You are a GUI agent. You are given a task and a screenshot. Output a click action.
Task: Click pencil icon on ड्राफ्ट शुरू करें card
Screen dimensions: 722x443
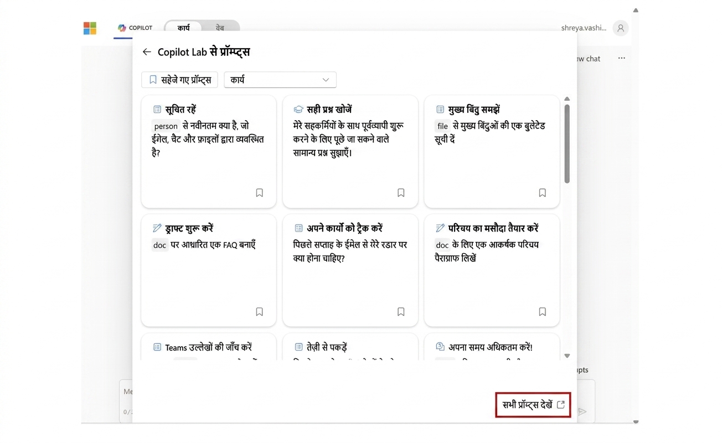[157, 228]
